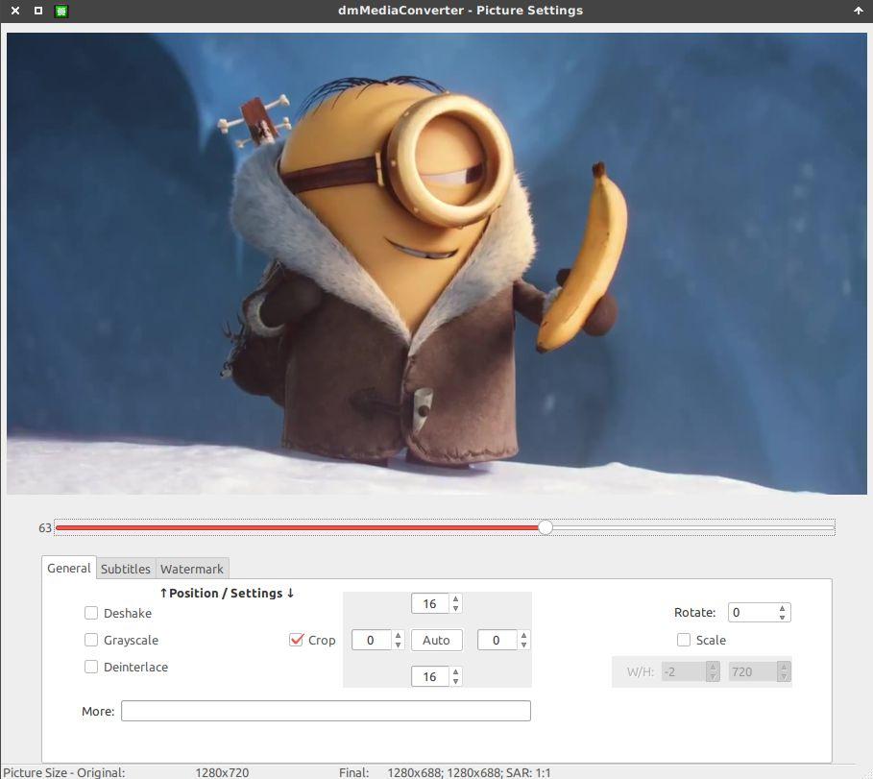The height and width of the screenshot is (779, 873).
Task: Decrease the top crop value
Action: pos(455,609)
